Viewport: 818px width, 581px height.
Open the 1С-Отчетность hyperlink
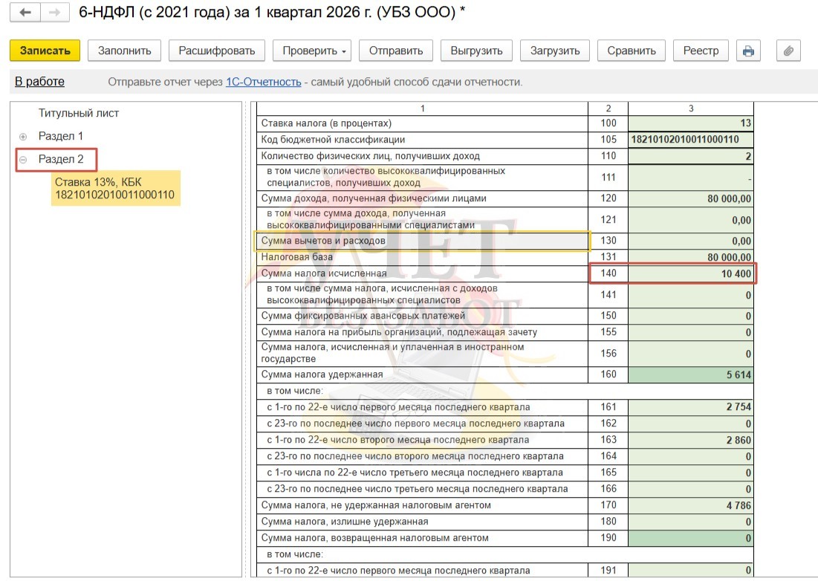[x=263, y=82]
